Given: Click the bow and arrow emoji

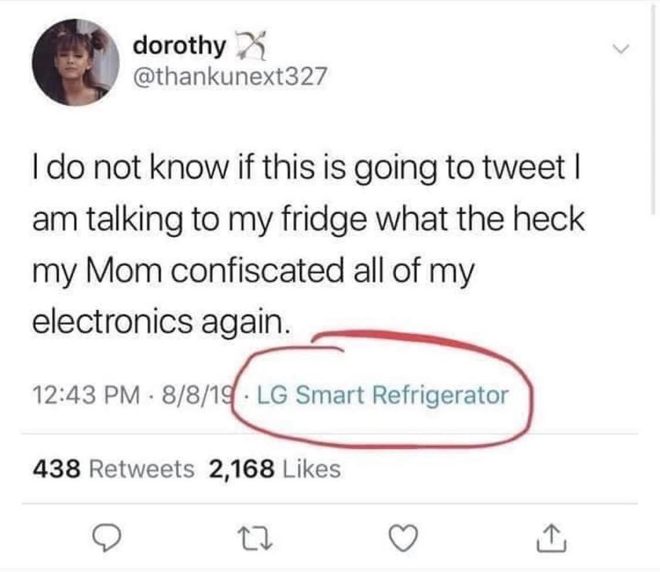Looking at the screenshot, I should click(x=251, y=44).
